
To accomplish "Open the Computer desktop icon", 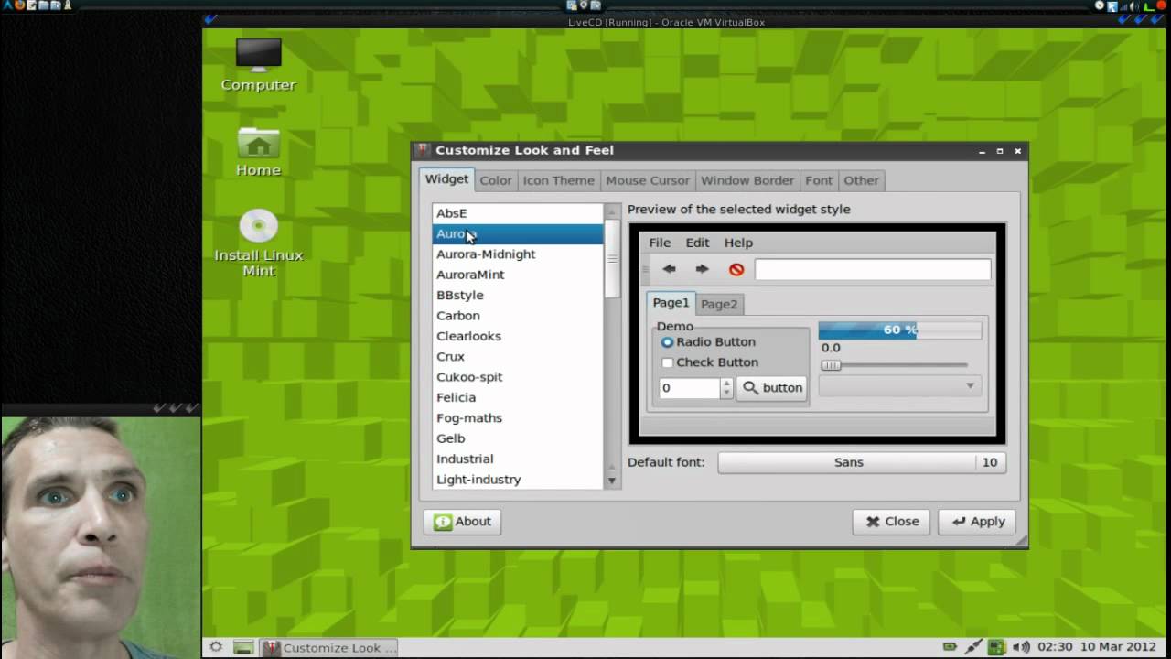I will coord(258,64).
